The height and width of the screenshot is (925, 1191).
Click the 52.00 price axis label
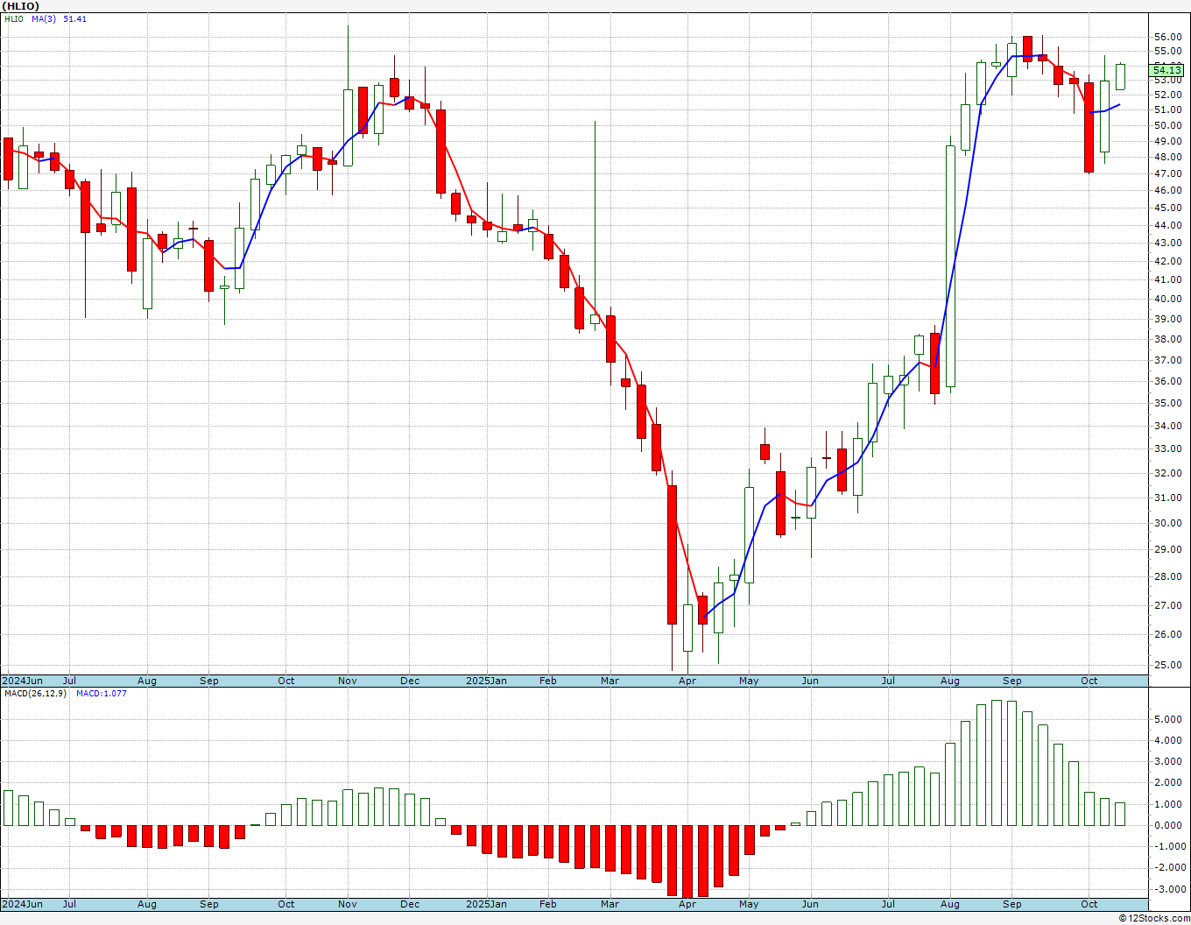1167,95
